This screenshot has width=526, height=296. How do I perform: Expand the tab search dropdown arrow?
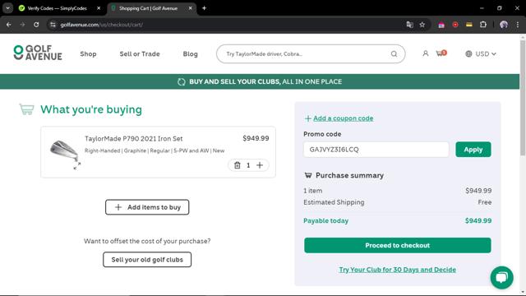click(7, 8)
